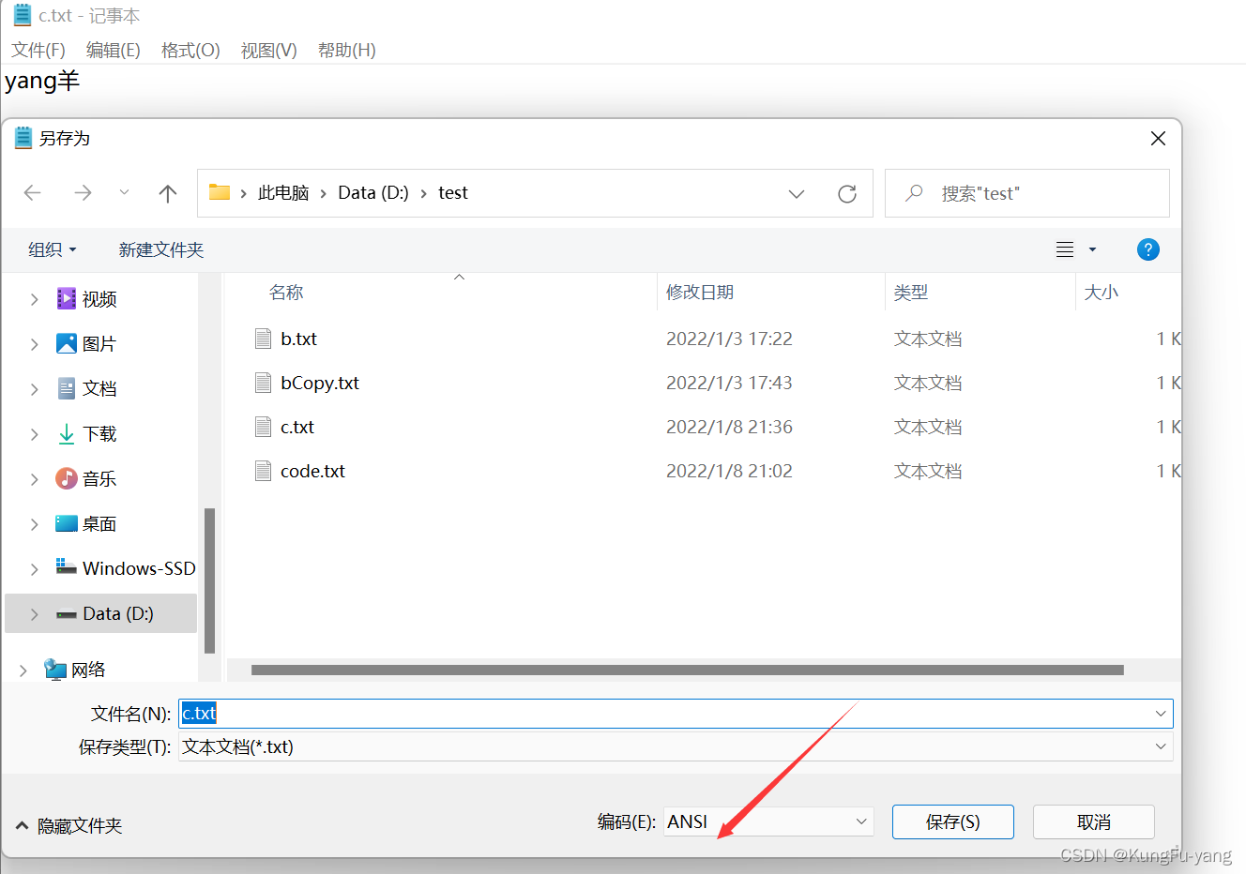Click the Back navigation arrow

[33, 193]
